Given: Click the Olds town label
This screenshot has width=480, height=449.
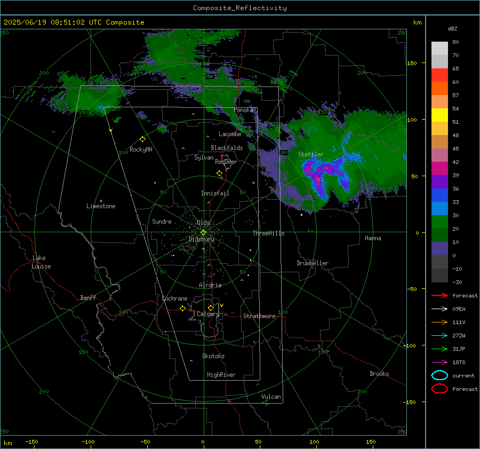Looking at the screenshot, I should (x=203, y=223).
